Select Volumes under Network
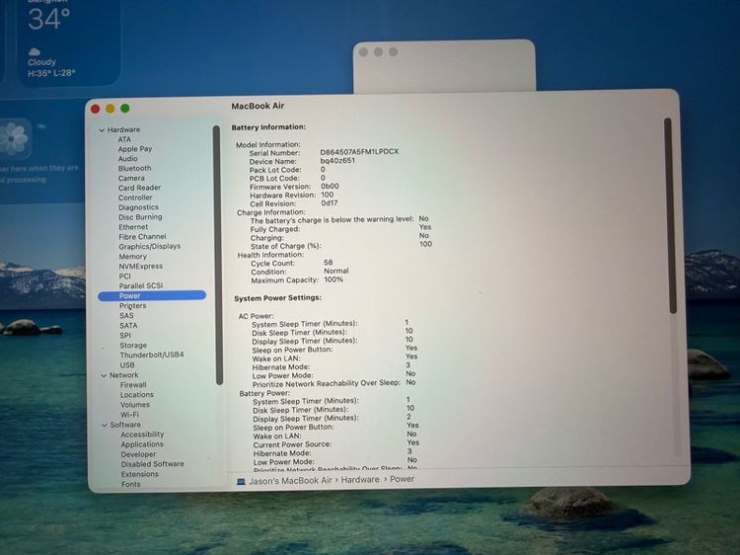The width and height of the screenshot is (740, 555). [x=135, y=405]
